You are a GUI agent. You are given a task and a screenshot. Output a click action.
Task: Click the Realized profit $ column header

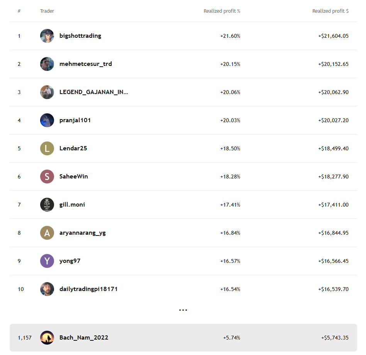click(330, 11)
